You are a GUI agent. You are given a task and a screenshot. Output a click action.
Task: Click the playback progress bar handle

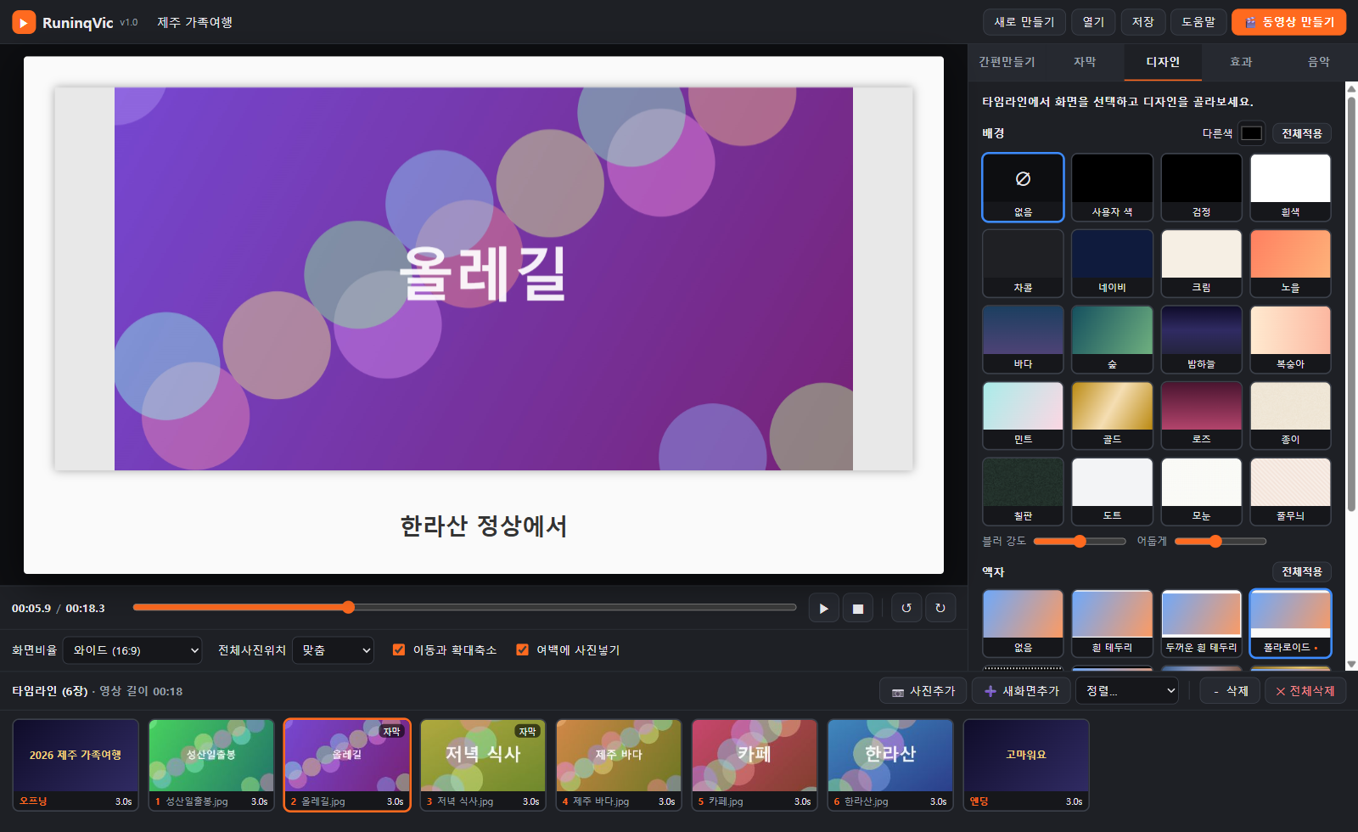[x=348, y=607]
